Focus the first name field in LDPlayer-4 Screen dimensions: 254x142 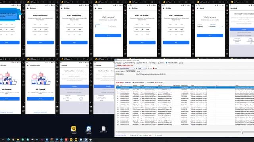click(x=102, y=26)
